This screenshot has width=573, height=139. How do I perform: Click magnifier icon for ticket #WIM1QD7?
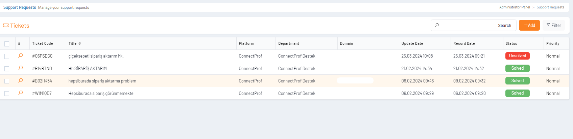21,93
